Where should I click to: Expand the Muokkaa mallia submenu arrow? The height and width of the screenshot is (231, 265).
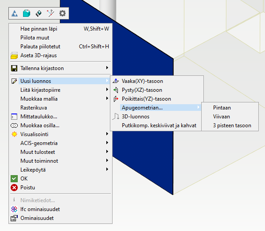(107, 98)
